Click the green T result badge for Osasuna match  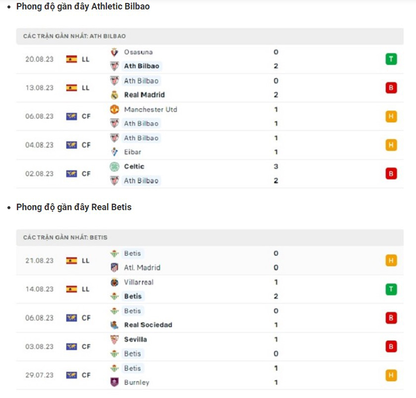point(391,59)
